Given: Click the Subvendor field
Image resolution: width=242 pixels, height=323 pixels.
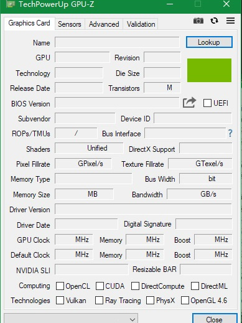Looking at the screenshot, I should click(x=85, y=118).
